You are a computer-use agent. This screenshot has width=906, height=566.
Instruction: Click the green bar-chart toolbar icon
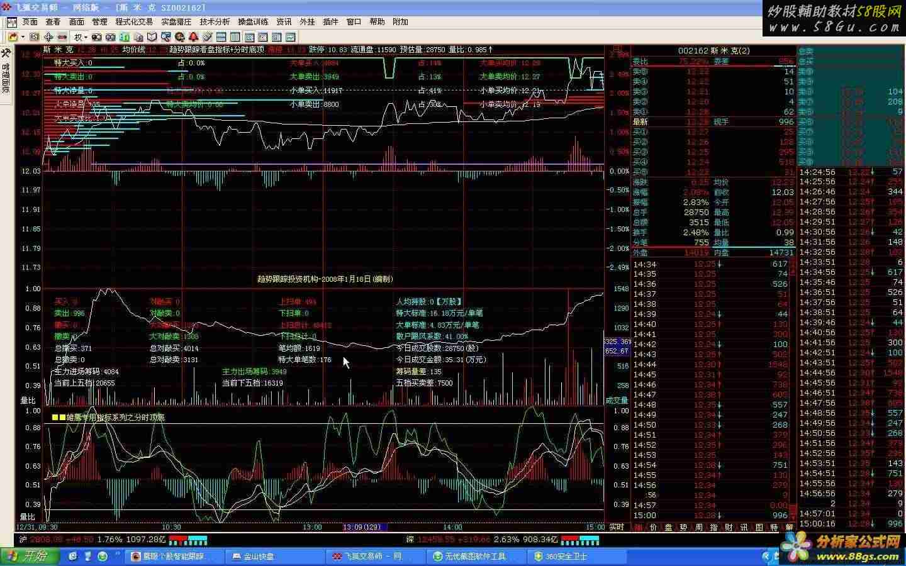point(125,37)
